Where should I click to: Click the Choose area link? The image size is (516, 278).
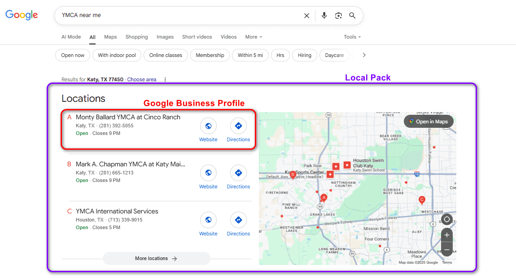(x=142, y=79)
